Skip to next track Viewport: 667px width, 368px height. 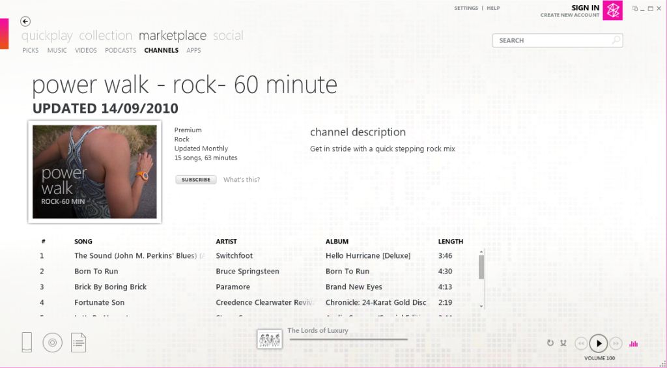[616, 343]
